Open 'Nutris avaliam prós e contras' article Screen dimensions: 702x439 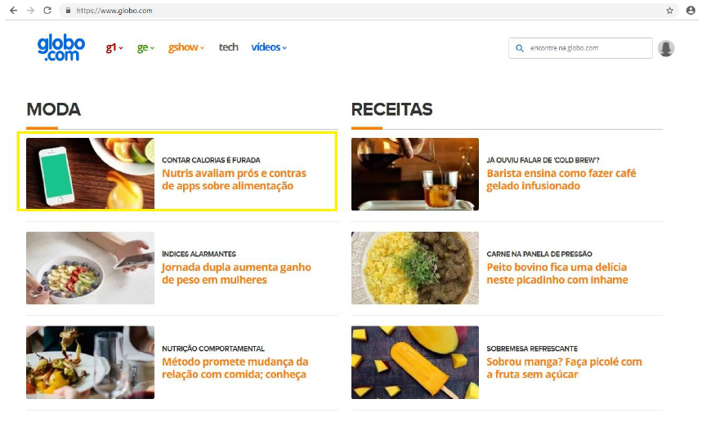tap(235, 180)
